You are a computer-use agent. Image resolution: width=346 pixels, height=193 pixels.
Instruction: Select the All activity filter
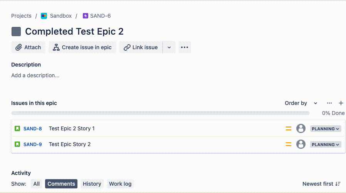pyautogui.click(x=37, y=184)
